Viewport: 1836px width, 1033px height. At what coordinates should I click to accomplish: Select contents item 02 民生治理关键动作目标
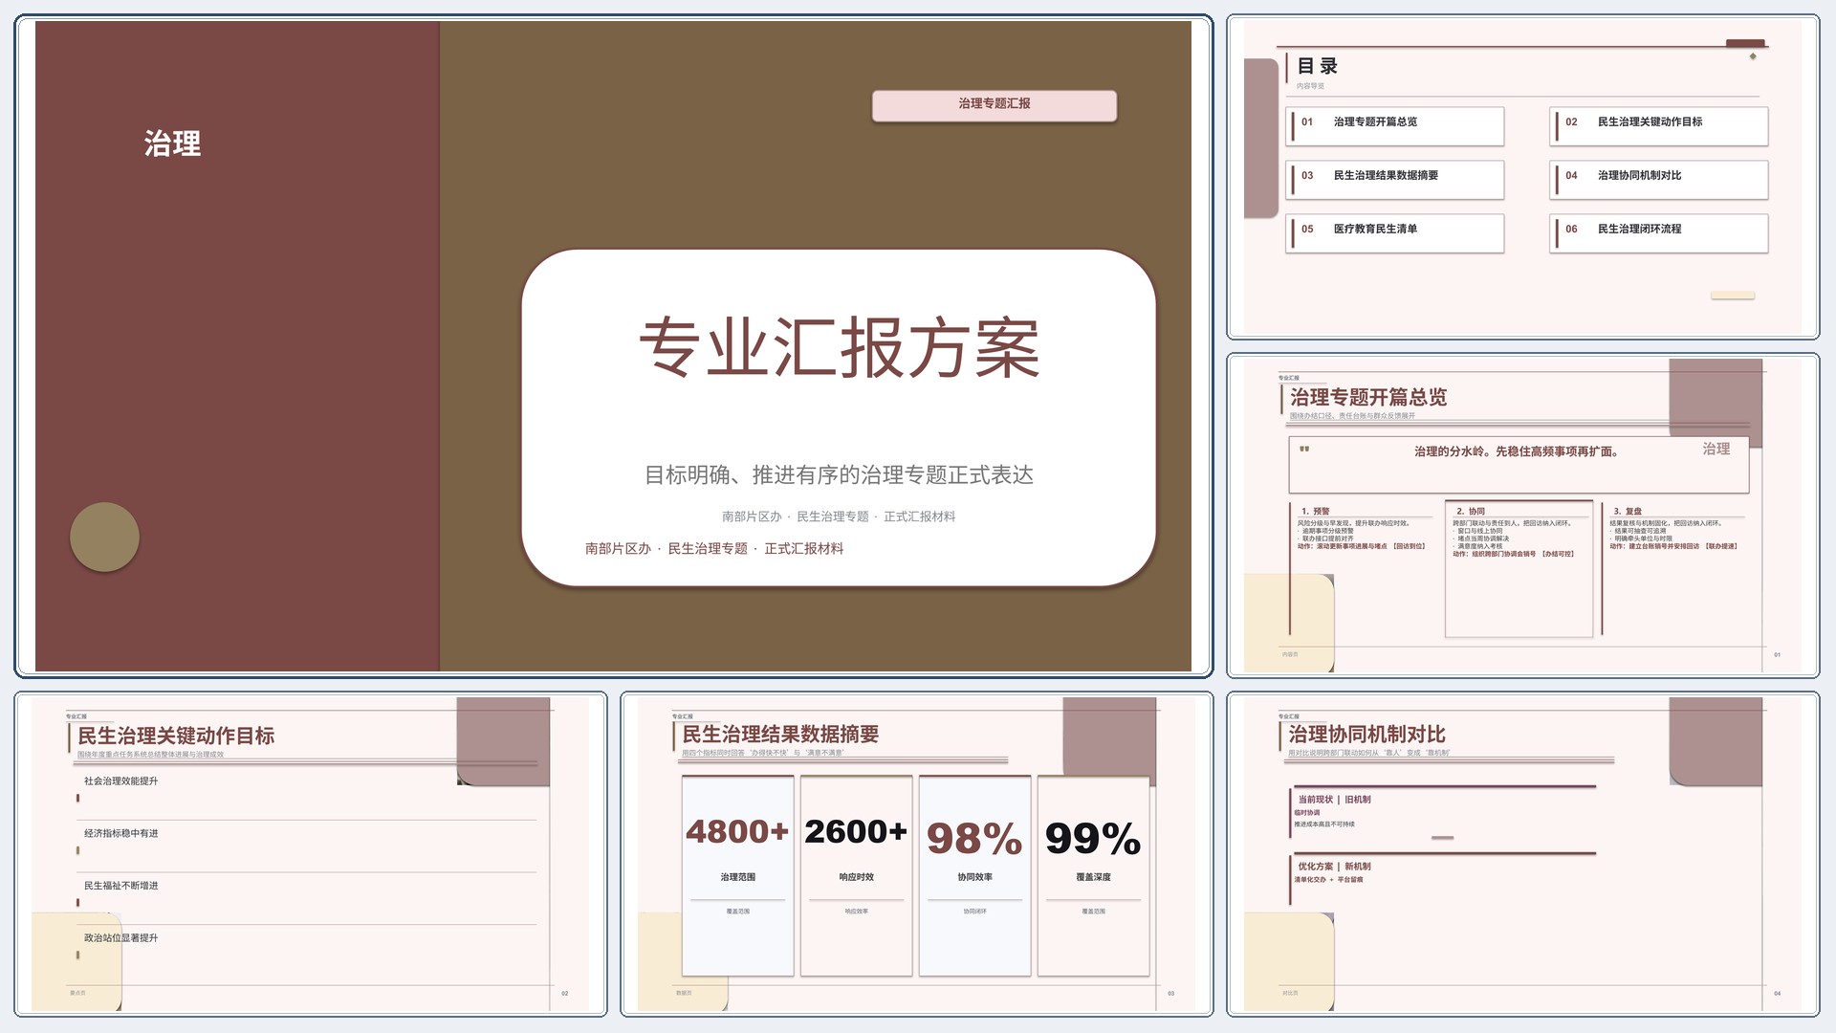(1659, 125)
